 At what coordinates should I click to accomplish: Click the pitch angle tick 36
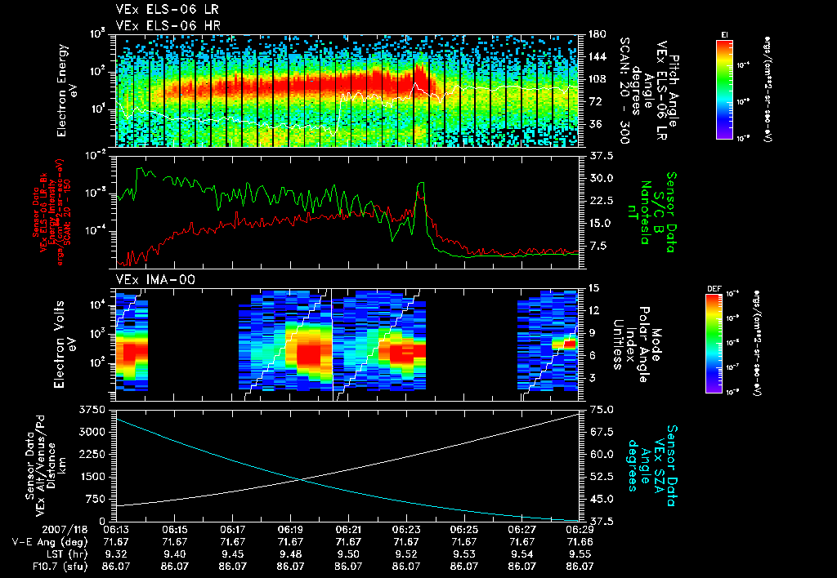(x=593, y=125)
